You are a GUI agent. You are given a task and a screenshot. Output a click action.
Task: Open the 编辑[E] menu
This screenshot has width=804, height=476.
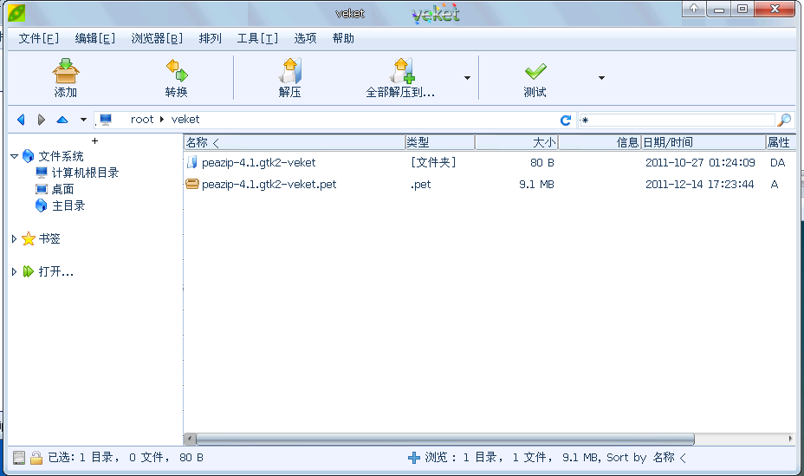point(94,38)
